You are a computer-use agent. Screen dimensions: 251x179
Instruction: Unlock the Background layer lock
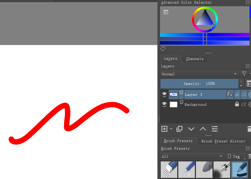[x=237, y=104]
